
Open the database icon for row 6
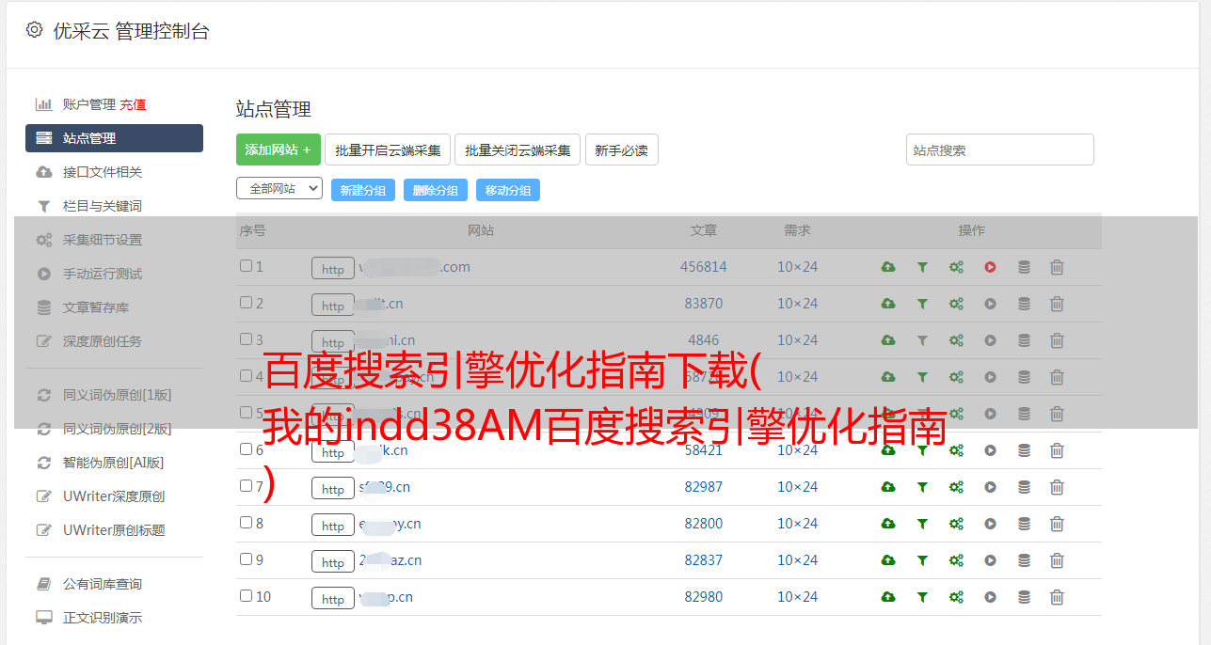[x=1024, y=450]
